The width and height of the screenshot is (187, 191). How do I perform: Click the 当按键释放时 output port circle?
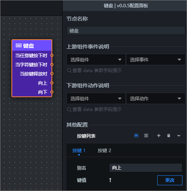52,74
